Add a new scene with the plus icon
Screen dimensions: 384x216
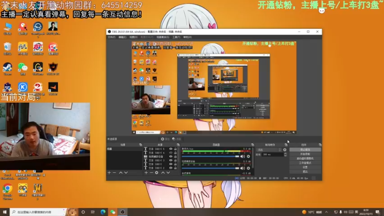(109, 173)
